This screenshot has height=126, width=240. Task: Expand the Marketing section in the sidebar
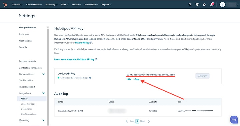[43, 120]
